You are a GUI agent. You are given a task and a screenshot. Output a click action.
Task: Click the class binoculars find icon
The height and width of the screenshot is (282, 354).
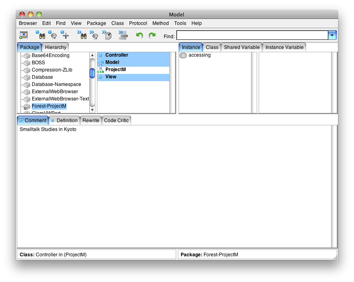[41, 35]
